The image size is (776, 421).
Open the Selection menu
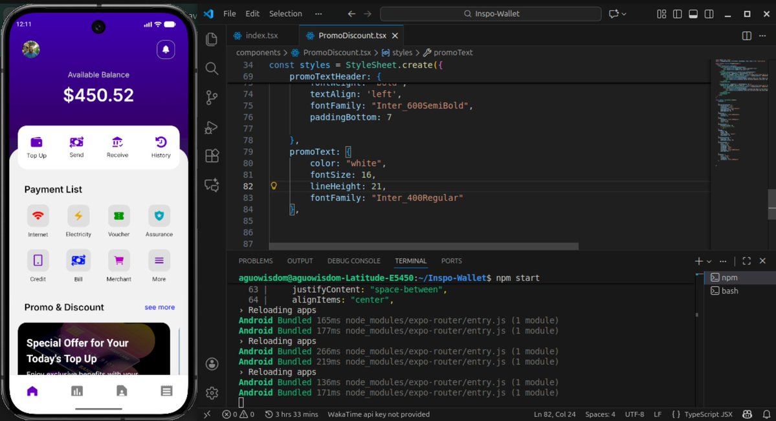[x=285, y=14]
